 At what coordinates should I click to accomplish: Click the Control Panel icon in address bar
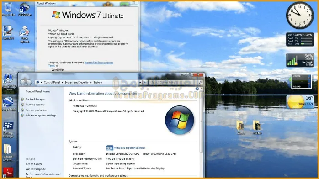click(x=37, y=82)
